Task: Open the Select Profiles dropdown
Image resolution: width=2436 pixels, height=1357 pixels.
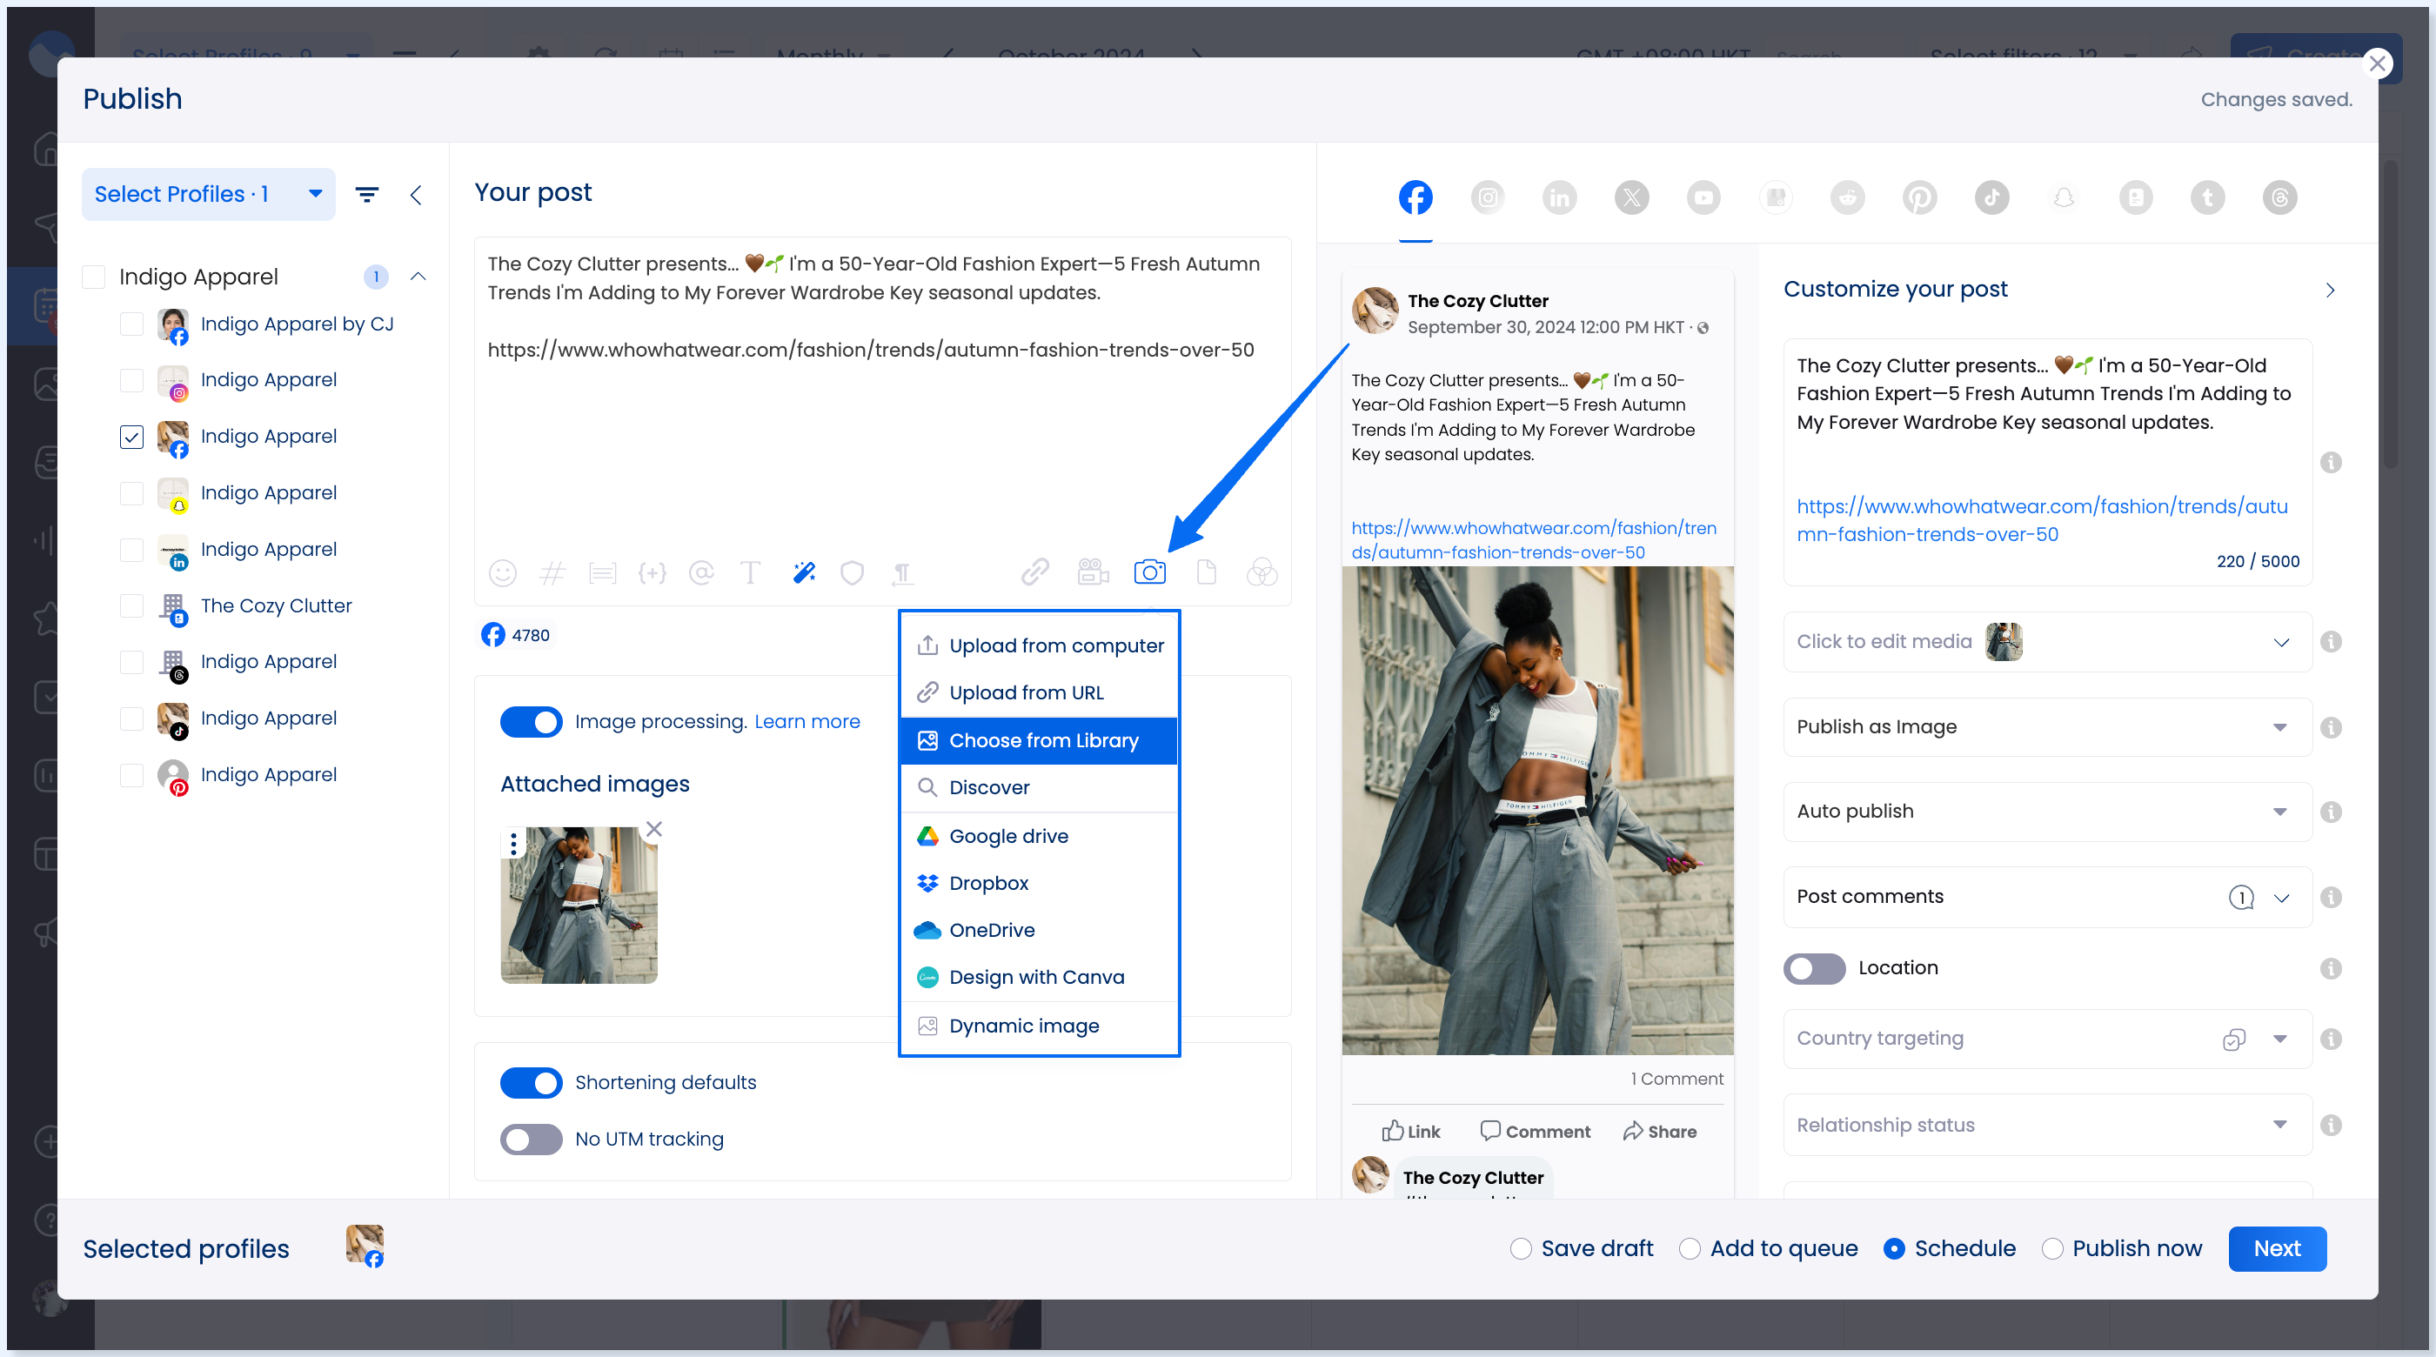Action: click(x=208, y=194)
